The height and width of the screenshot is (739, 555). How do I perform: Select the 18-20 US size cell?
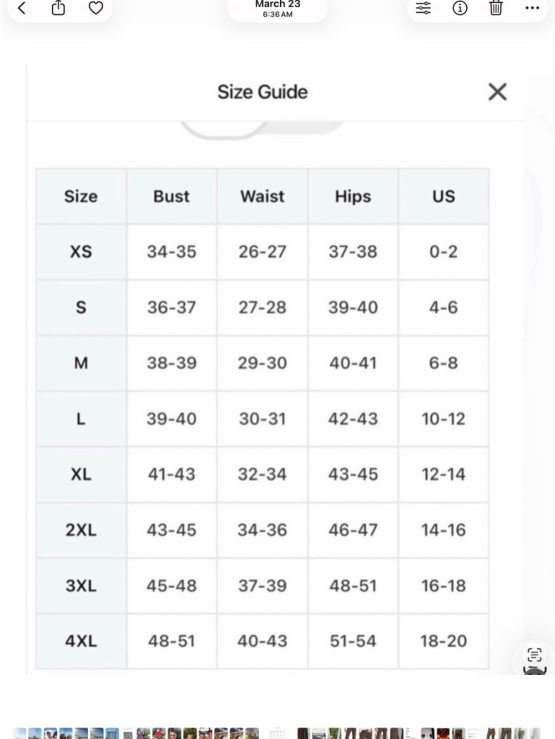point(443,641)
